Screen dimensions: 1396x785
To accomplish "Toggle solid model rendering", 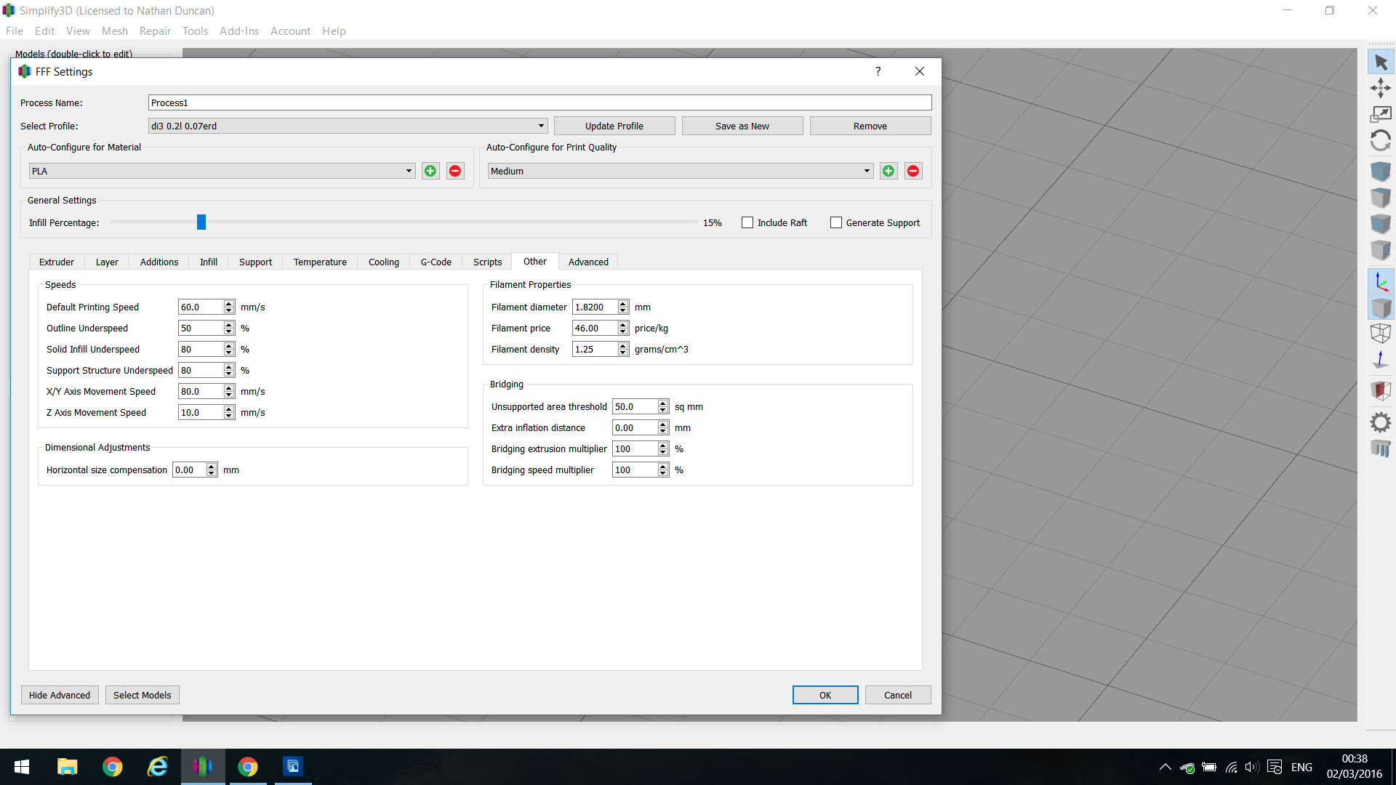I will click(x=1381, y=308).
